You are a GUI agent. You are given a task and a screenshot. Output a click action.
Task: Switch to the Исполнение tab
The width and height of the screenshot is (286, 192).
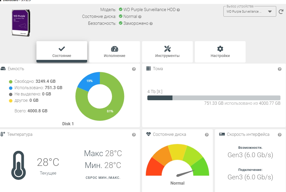click(x=115, y=52)
